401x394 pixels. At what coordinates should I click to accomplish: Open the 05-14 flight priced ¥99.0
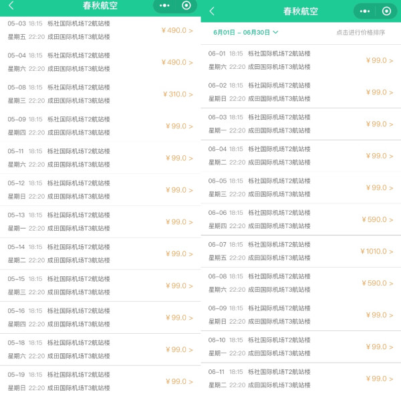click(100, 254)
